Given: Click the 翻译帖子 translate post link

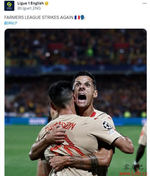Looking at the screenshot, I should 11,23.
